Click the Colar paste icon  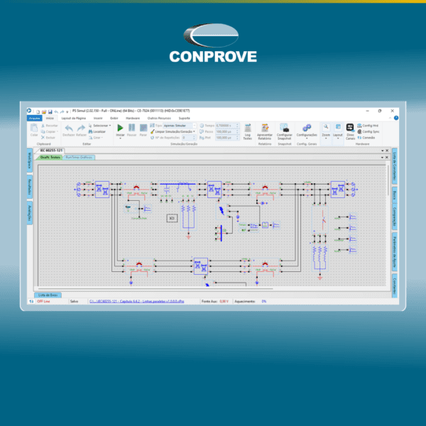point(34,128)
